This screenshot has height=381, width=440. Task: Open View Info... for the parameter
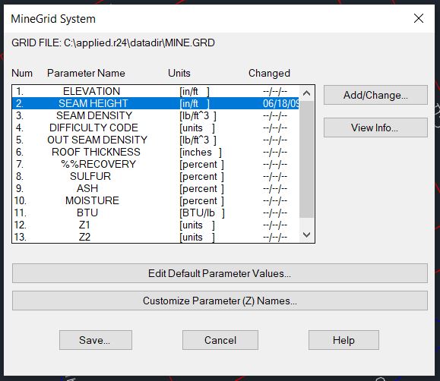pos(375,128)
